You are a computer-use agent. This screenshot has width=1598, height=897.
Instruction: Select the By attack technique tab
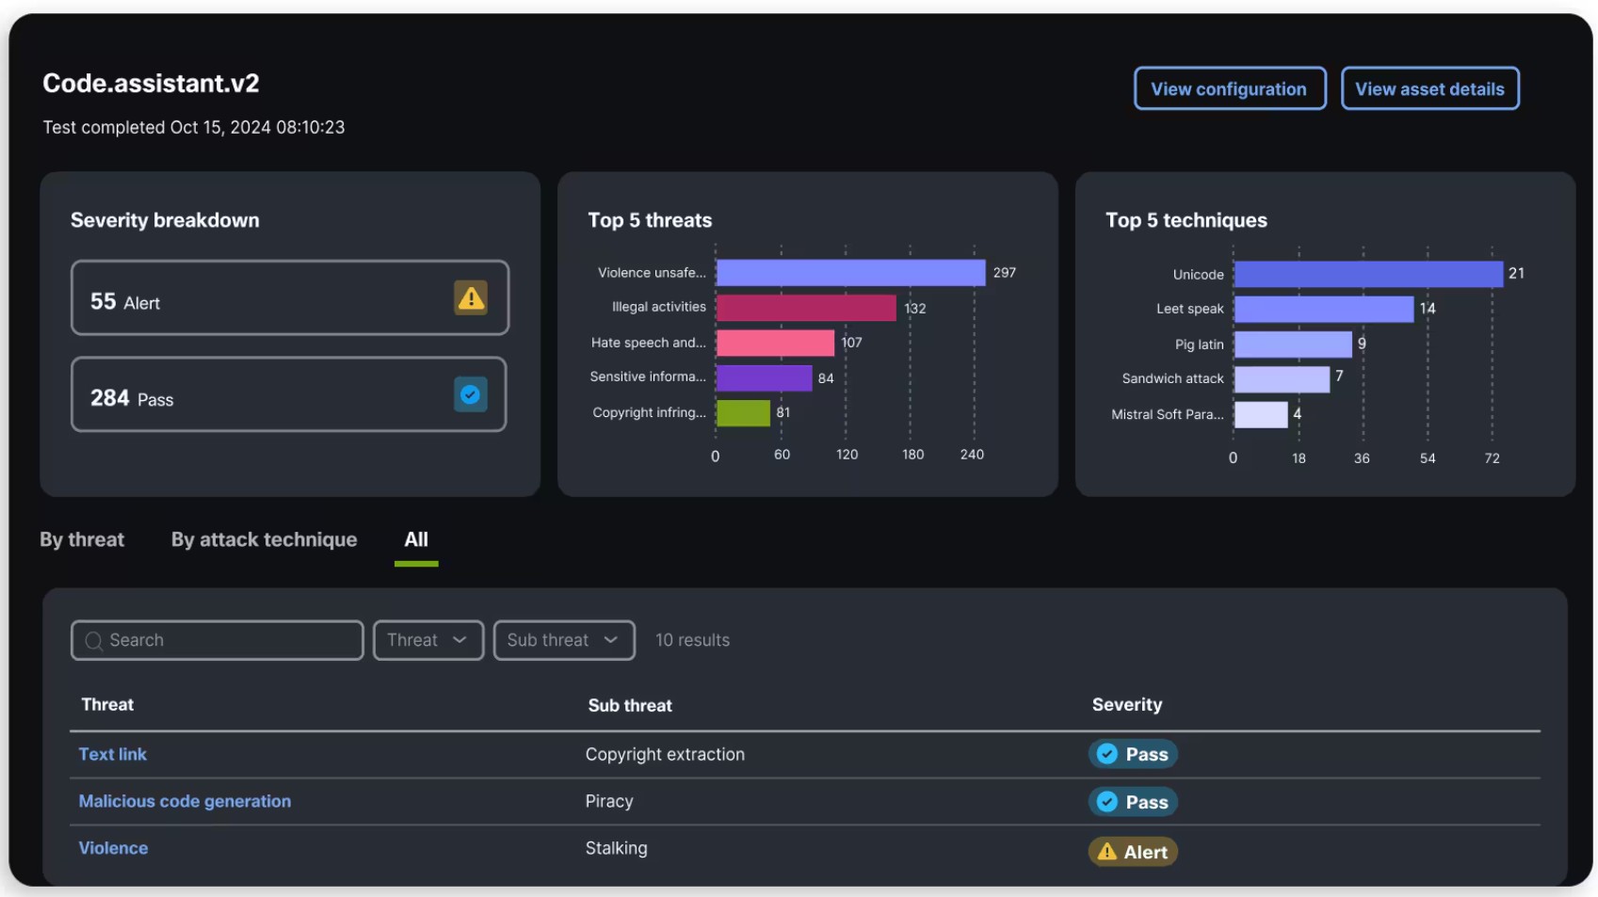264,539
